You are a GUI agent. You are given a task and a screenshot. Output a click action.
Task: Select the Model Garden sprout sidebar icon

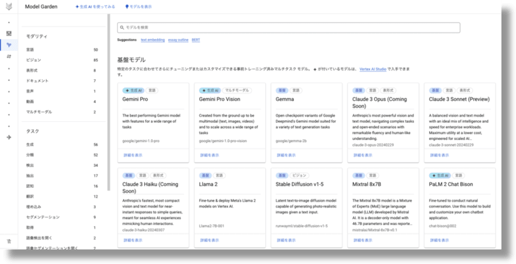[9, 45]
